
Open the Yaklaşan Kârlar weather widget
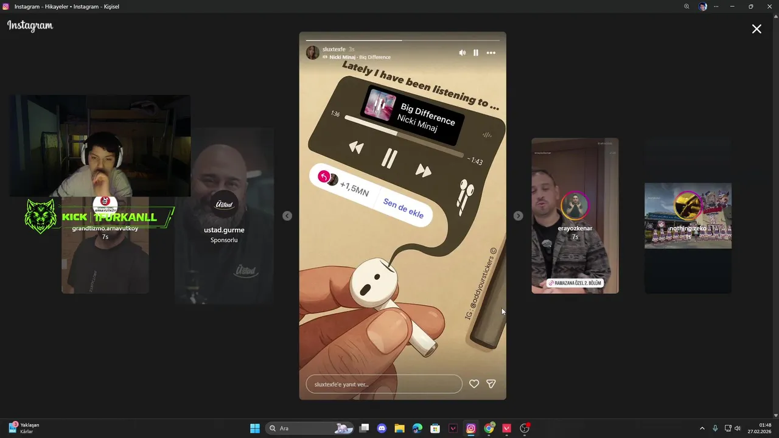24,428
